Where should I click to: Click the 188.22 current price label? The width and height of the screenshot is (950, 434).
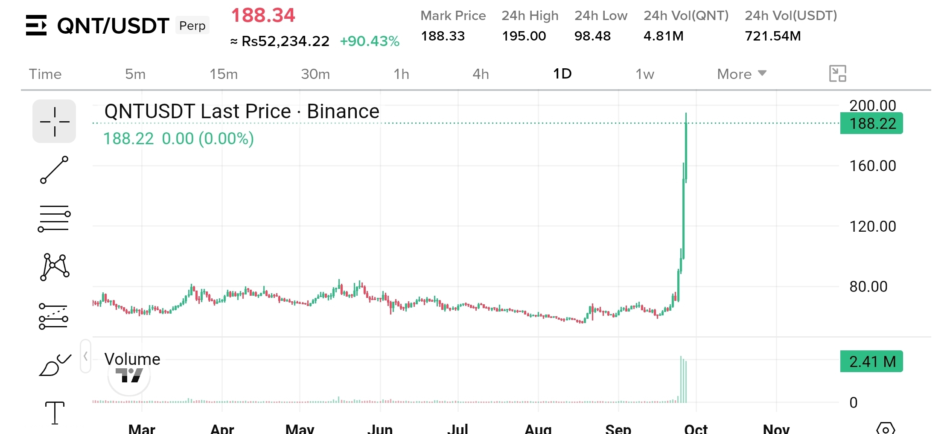[871, 123]
